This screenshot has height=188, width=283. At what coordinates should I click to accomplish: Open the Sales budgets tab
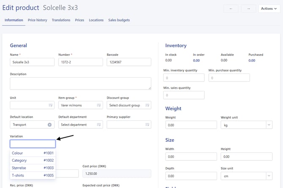[x=119, y=20]
